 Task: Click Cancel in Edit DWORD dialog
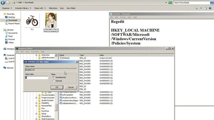coord(71,87)
